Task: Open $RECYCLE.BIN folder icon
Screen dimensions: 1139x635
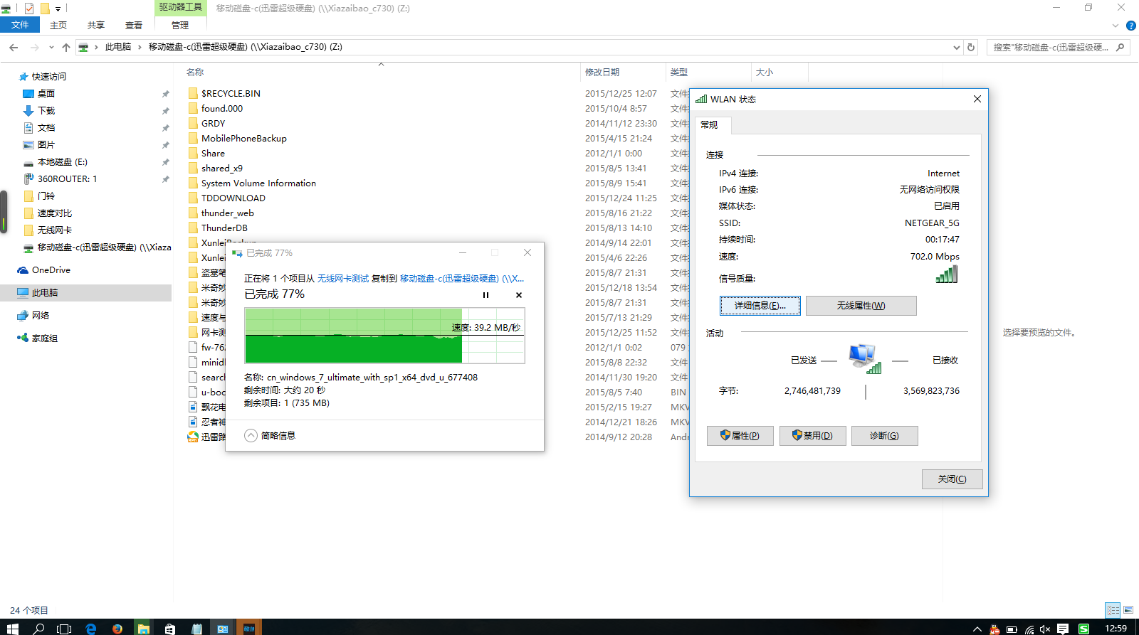Action: pos(193,93)
